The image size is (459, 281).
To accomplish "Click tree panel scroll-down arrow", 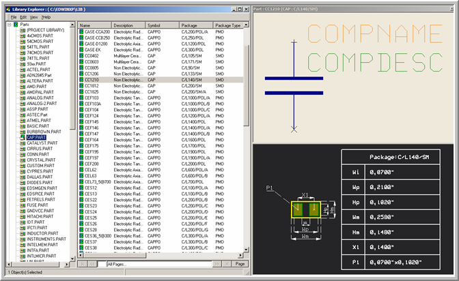I will tap(72, 258).
